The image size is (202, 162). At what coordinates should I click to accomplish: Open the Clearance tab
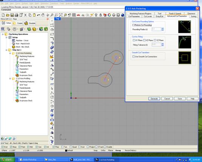tap(191, 13)
